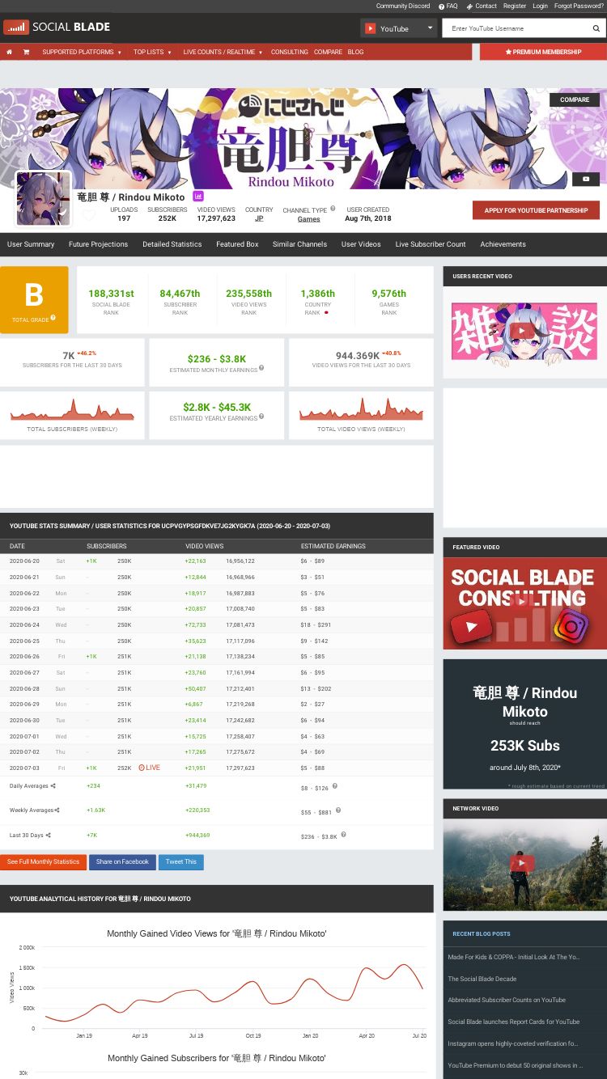607x1079 pixels.
Task: Click the Share on Facebook button
Action: point(122,862)
